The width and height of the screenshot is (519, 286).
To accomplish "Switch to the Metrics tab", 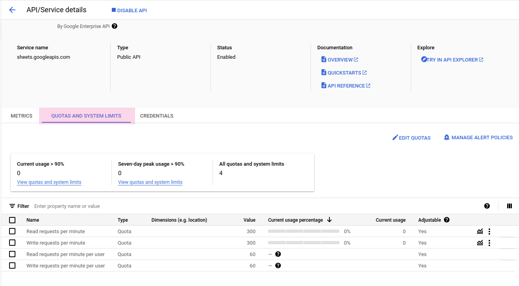I will (x=21, y=116).
